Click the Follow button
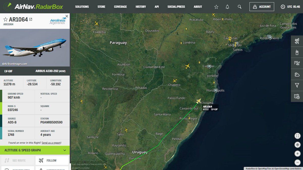 click(x=52, y=161)
